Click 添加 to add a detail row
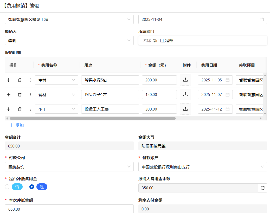The width and height of the screenshot is (270, 213). pos(17,125)
